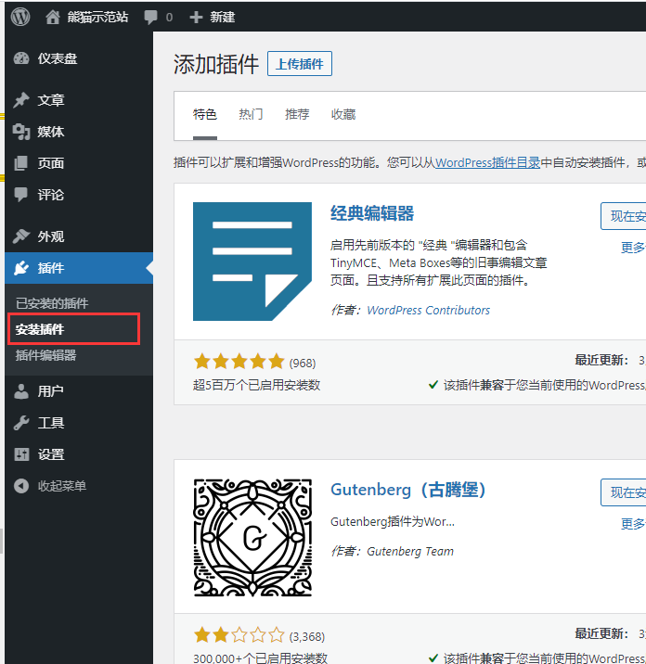Open the comments bubble icon in the top bar
Viewport: 646px width, 664px height.
tap(150, 18)
